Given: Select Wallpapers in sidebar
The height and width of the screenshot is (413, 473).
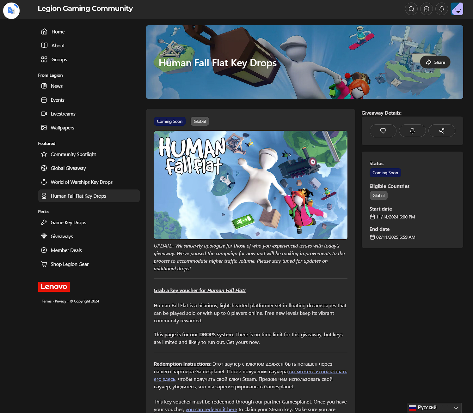Looking at the screenshot, I should point(89,128).
